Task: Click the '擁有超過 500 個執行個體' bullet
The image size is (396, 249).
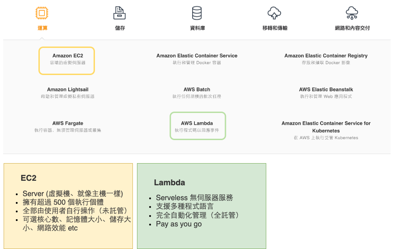Action: click(x=63, y=202)
